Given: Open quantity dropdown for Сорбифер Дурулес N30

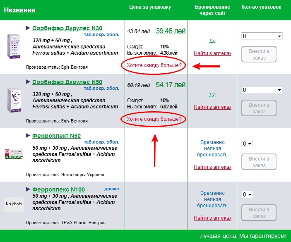Looking at the screenshot, I should (262, 36).
